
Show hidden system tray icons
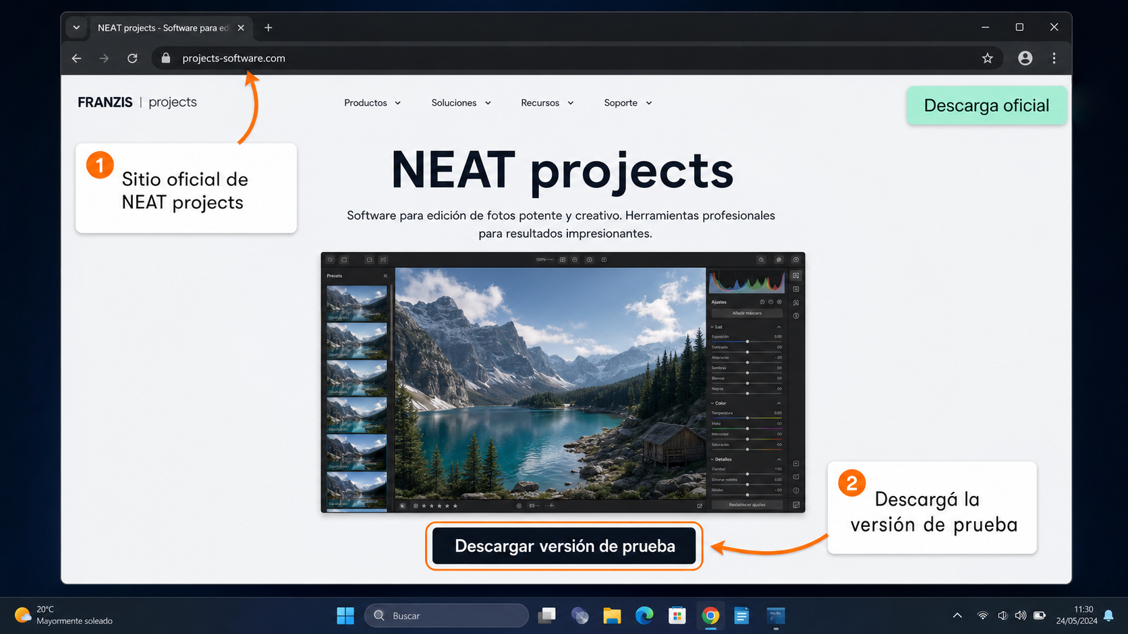point(957,615)
